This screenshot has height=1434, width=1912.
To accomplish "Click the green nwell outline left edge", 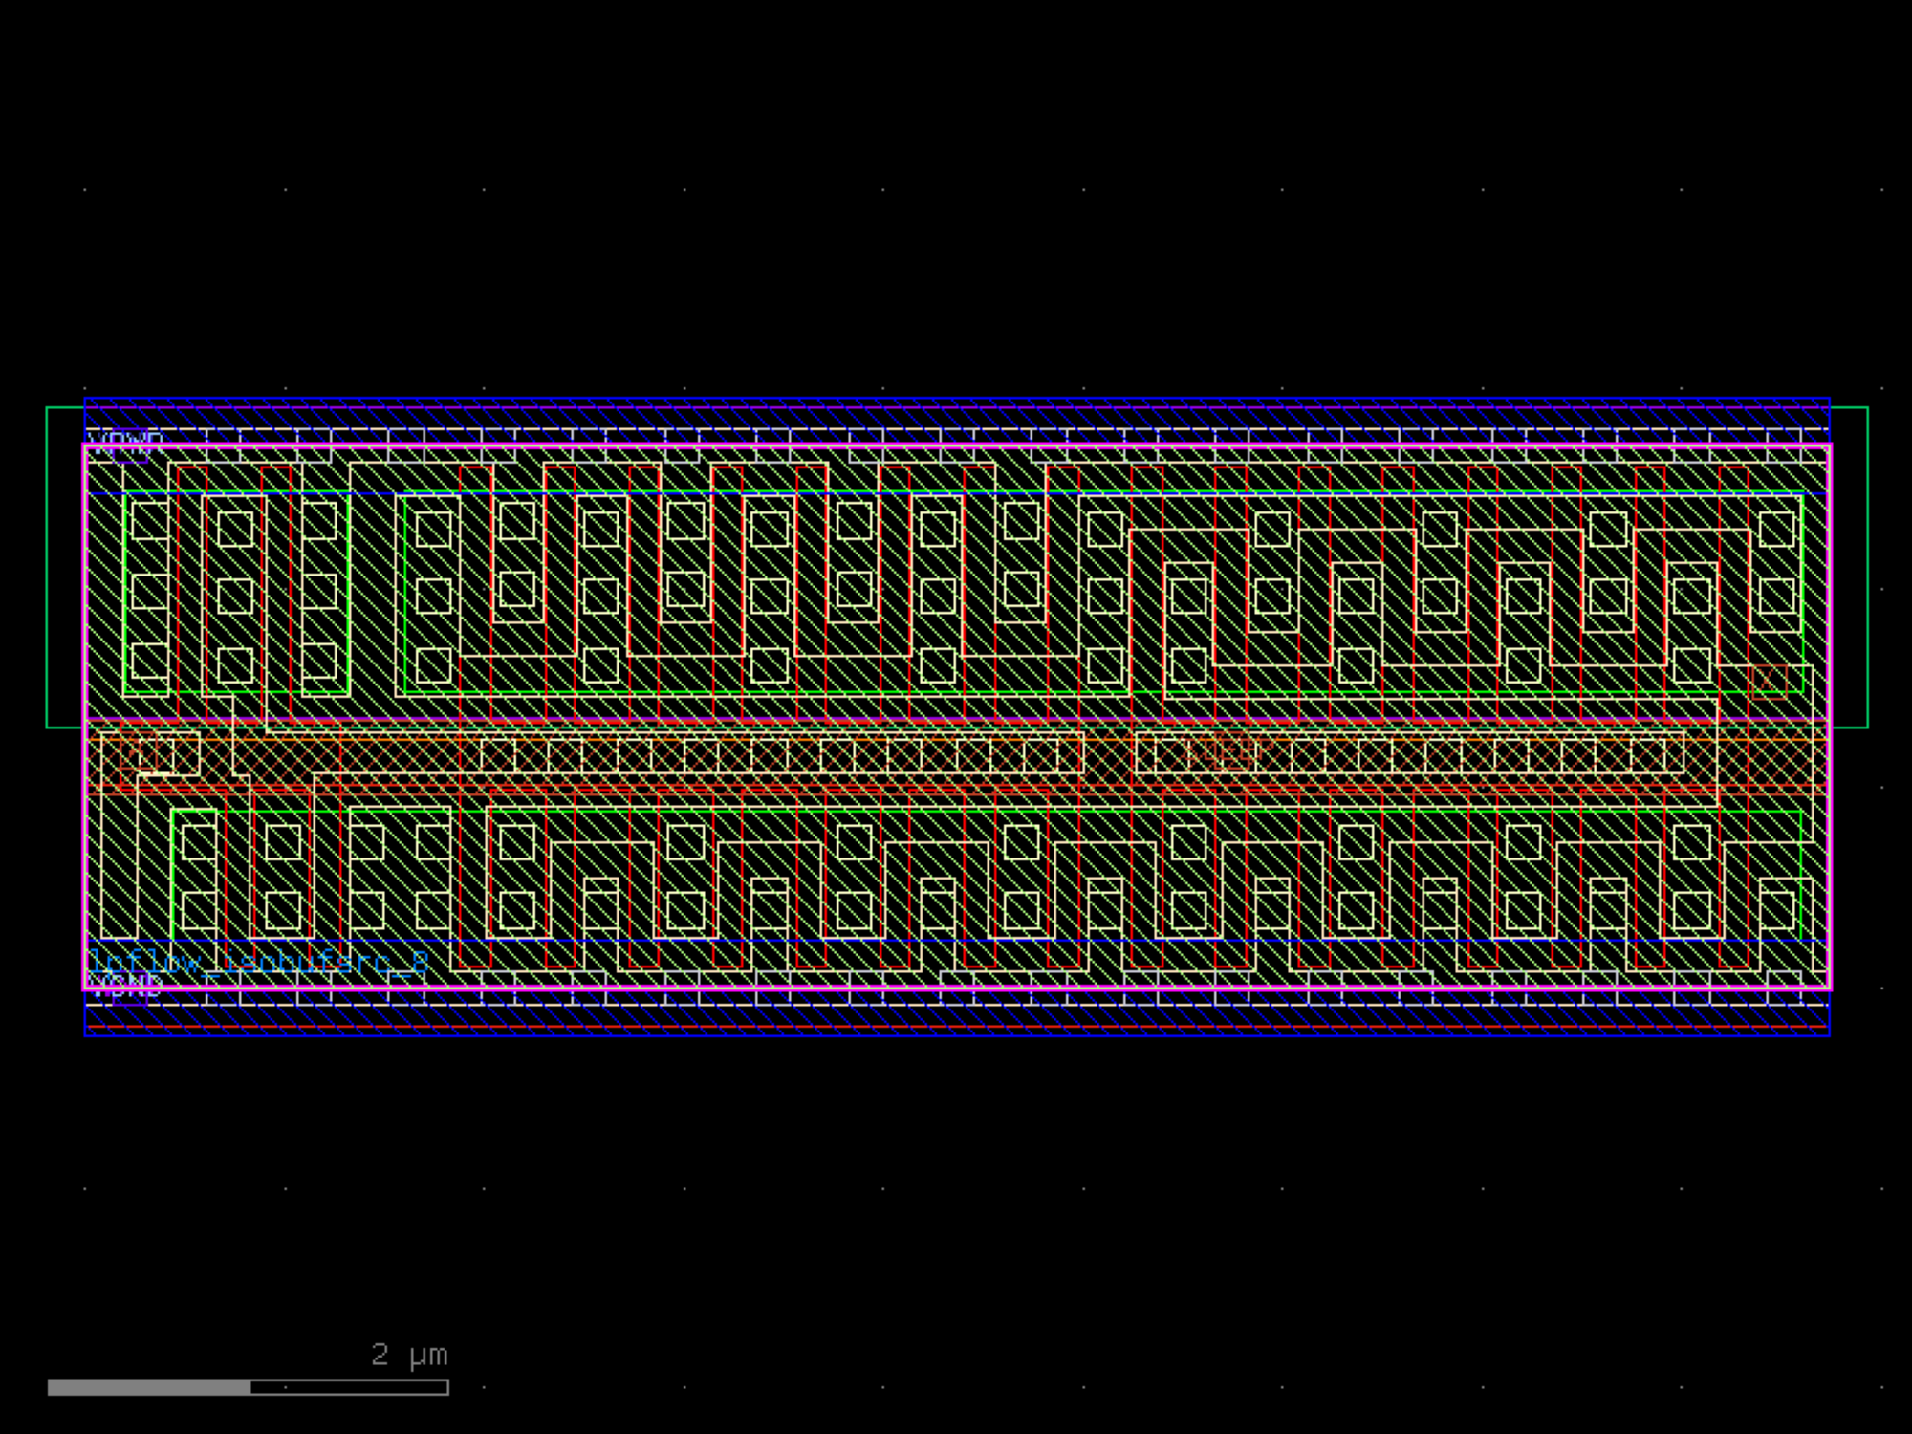I will [x=47, y=568].
